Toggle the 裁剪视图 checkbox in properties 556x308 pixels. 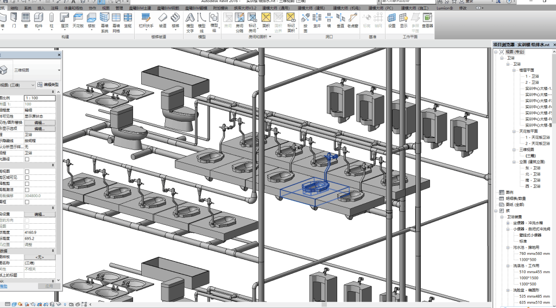point(27,171)
